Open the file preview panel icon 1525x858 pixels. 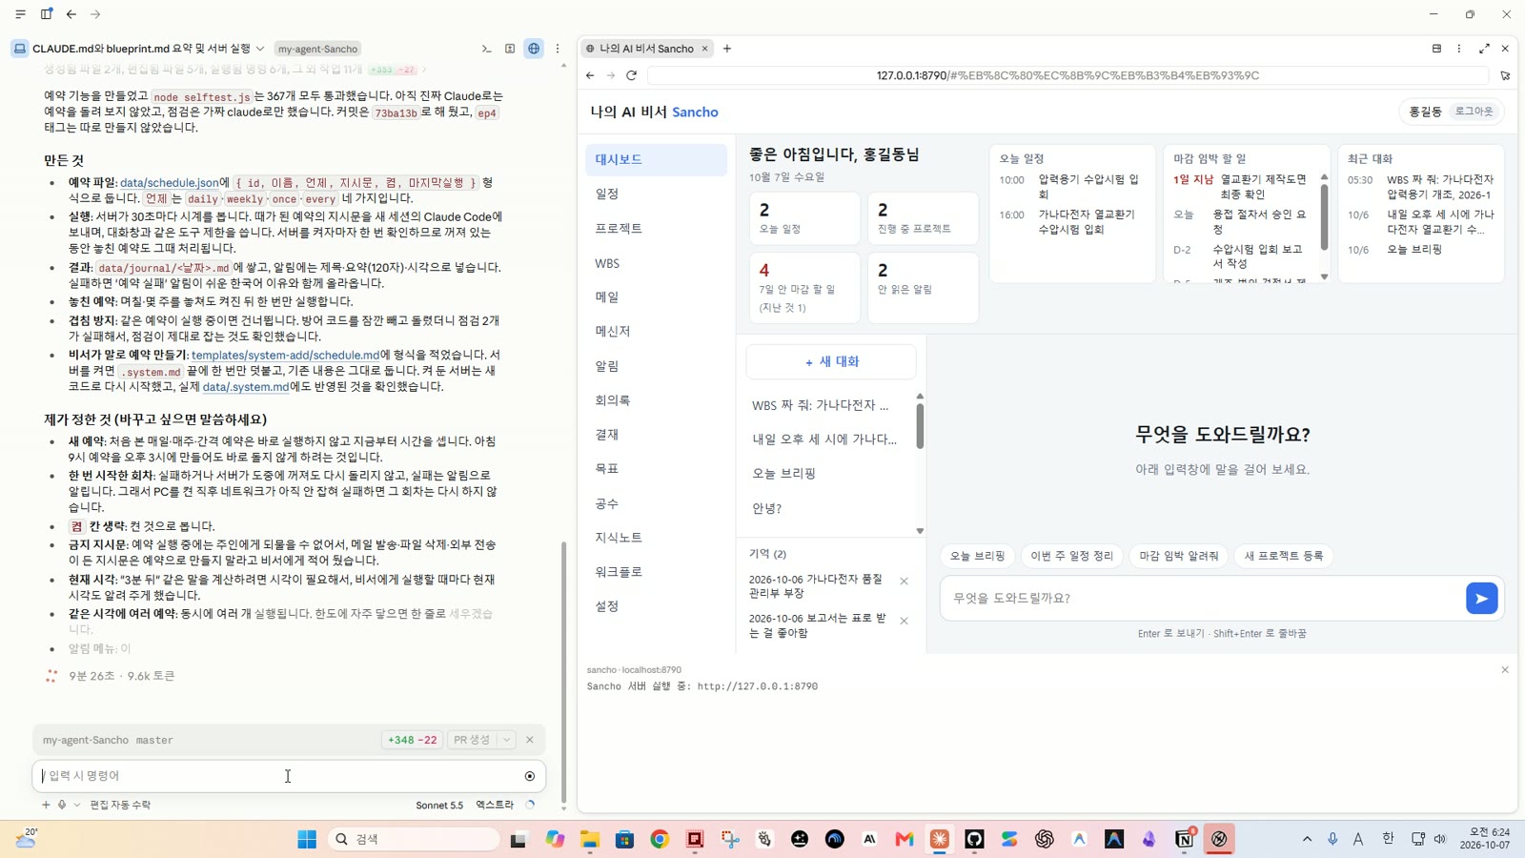pos(510,49)
